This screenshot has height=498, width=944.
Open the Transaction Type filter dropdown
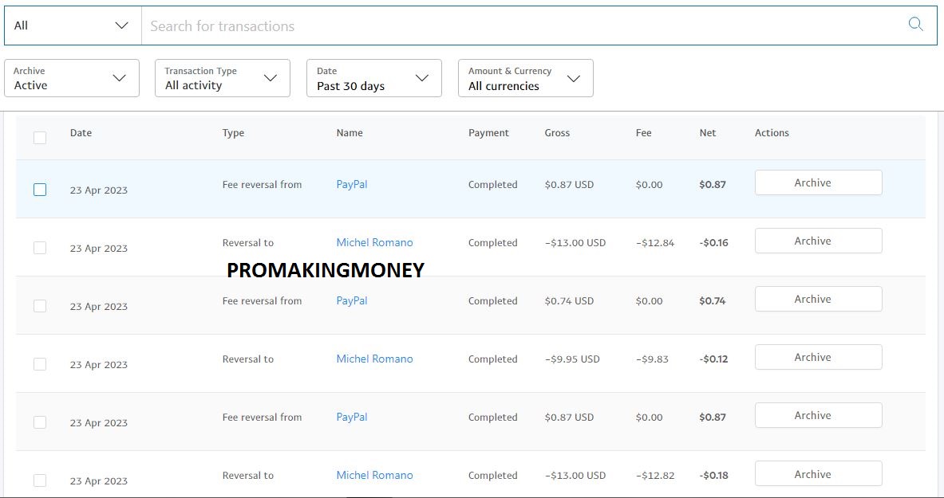[x=223, y=78]
